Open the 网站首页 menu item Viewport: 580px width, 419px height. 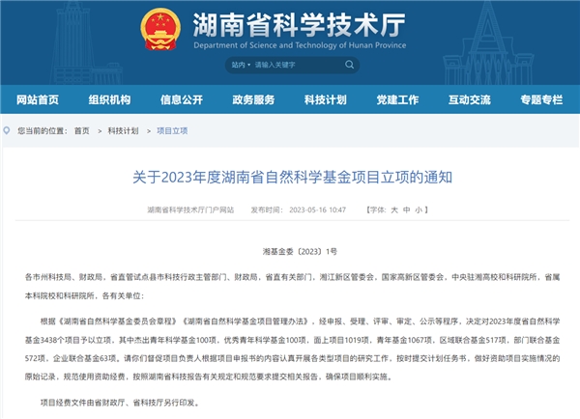tap(38, 99)
